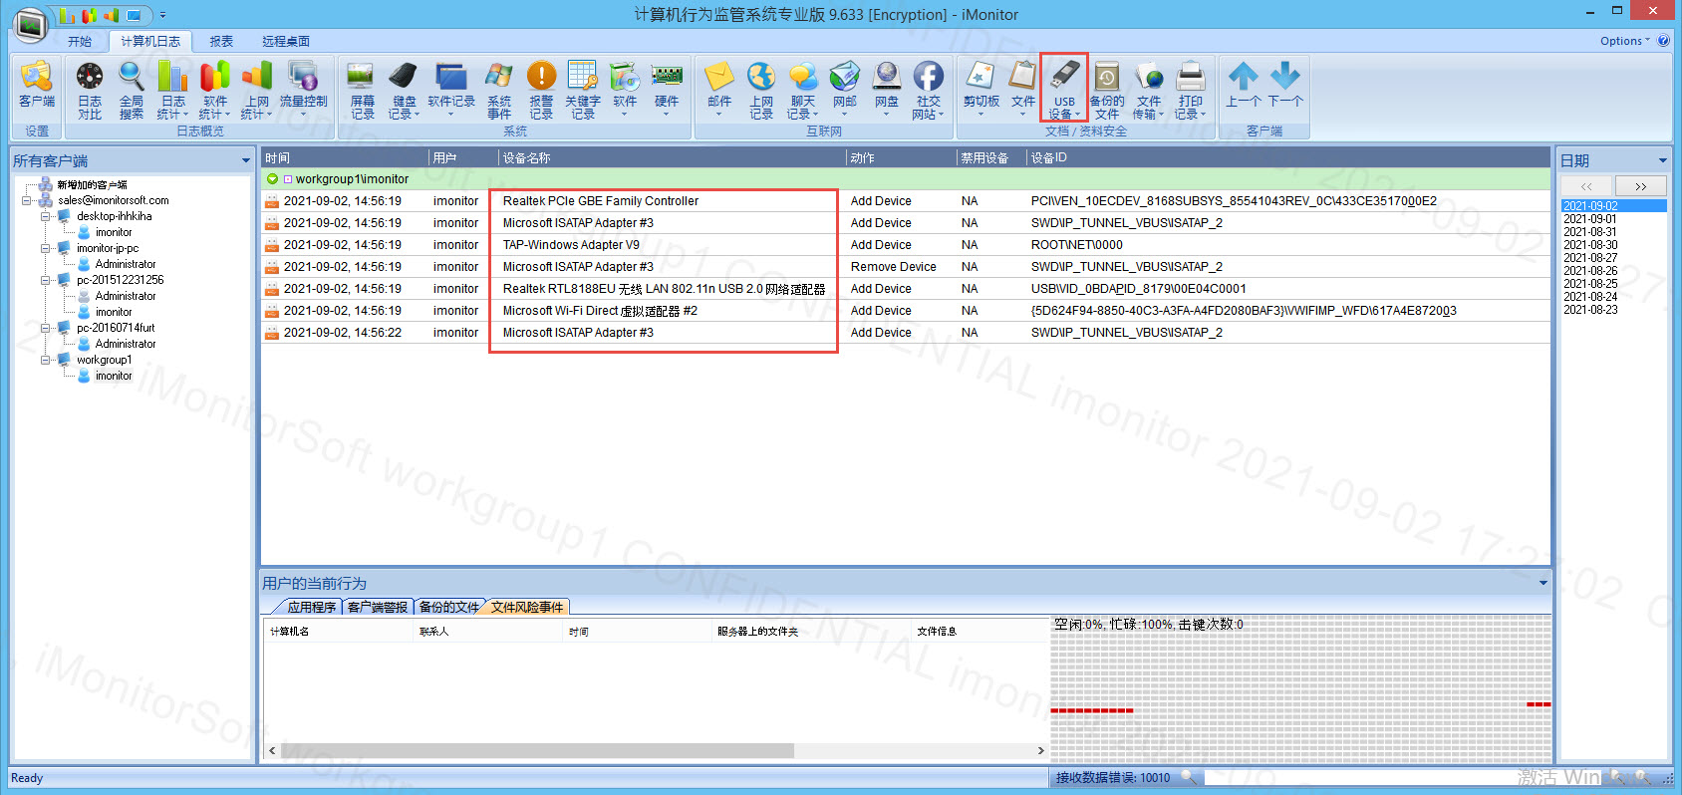
Task: Open the 硬件 hardware icon
Action: tap(666, 86)
